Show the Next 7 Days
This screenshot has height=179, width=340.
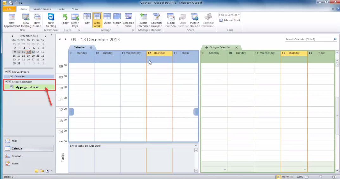75,20
